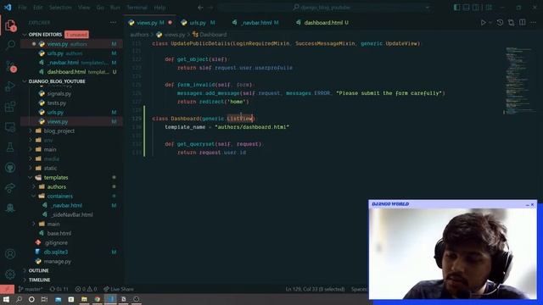Open the timeline history editor action icon

[500, 23]
